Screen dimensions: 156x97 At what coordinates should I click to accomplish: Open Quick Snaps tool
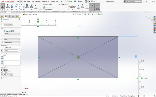tap(83, 6)
